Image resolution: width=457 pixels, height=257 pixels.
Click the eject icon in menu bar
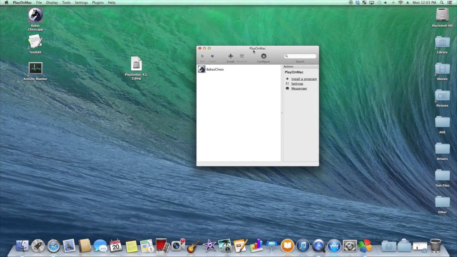point(407,2)
